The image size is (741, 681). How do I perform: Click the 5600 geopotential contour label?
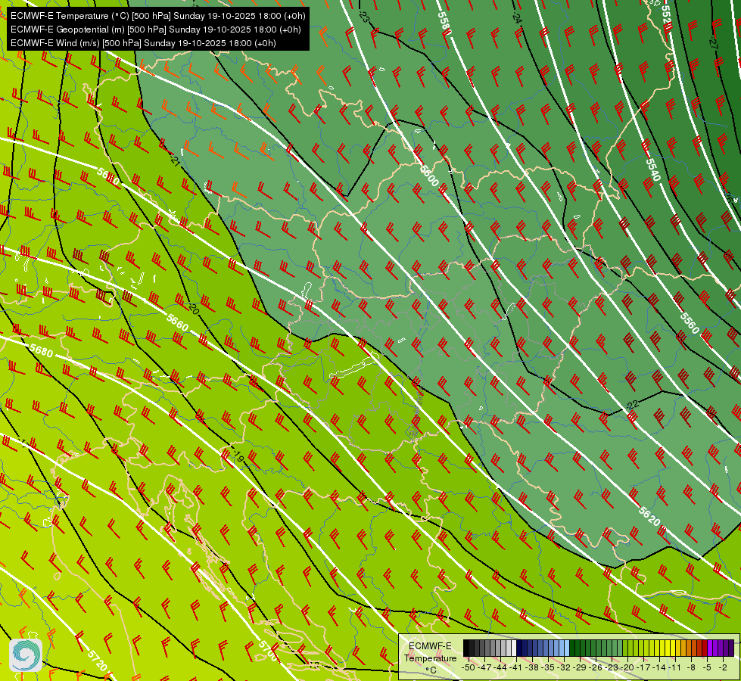click(x=429, y=176)
